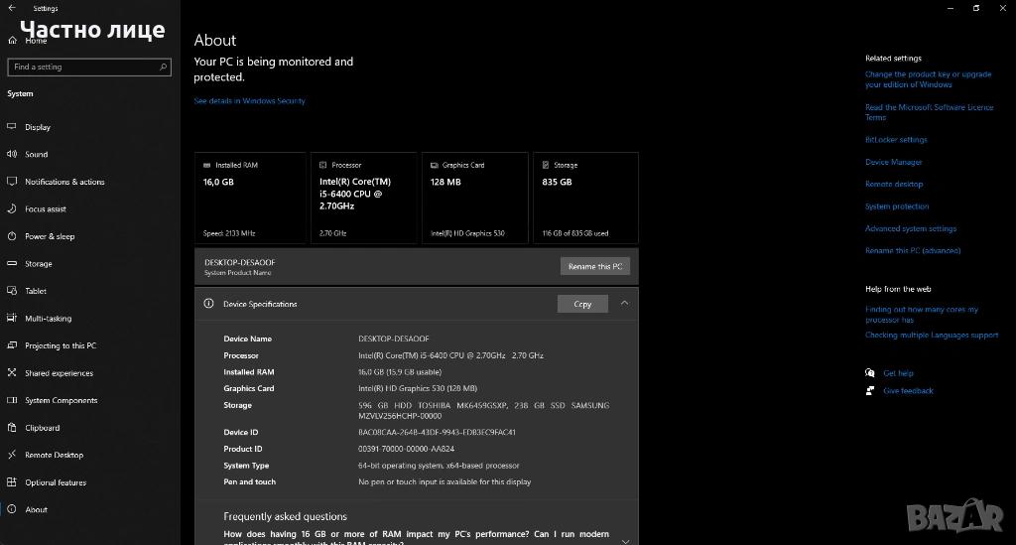
Task: Open See details in Windows Security link
Action: pos(249,101)
